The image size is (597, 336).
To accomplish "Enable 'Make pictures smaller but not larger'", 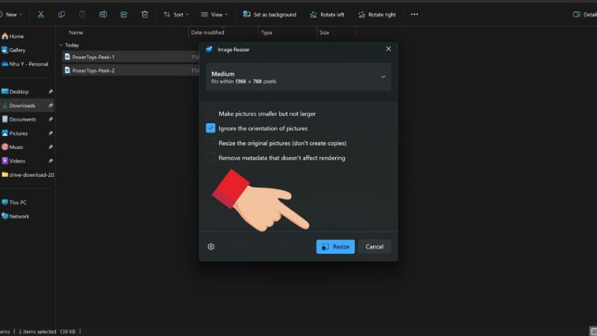I will pos(211,113).
